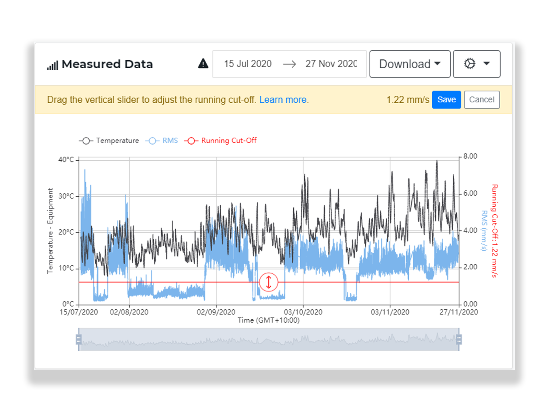Expand the settings dropdown caret
This screenshot has height=412, width=549.
click(x=486, y=64)
